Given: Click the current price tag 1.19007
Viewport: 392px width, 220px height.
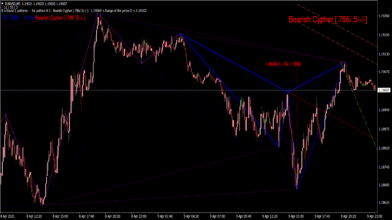Looking at the screenshot, I should coord(384,91).
